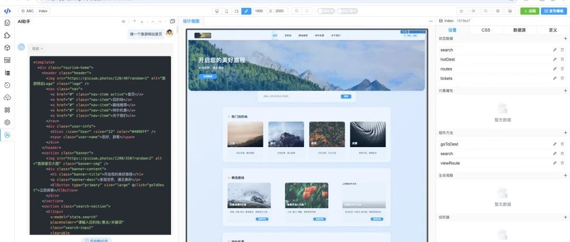Click the canvas width field showing 1900
The width and height of the screenshot is (570, 242).
(259, 11)
